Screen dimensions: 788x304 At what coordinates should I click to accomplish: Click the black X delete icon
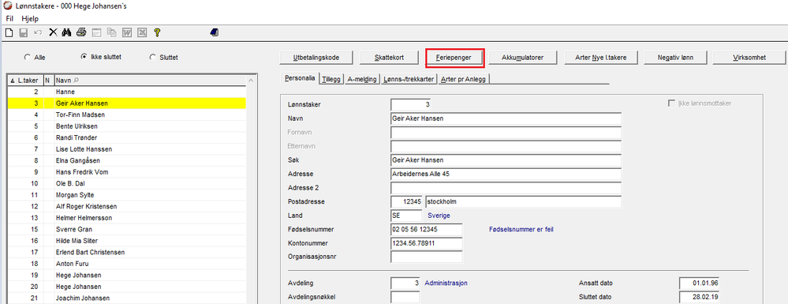[x=53, y=32]
